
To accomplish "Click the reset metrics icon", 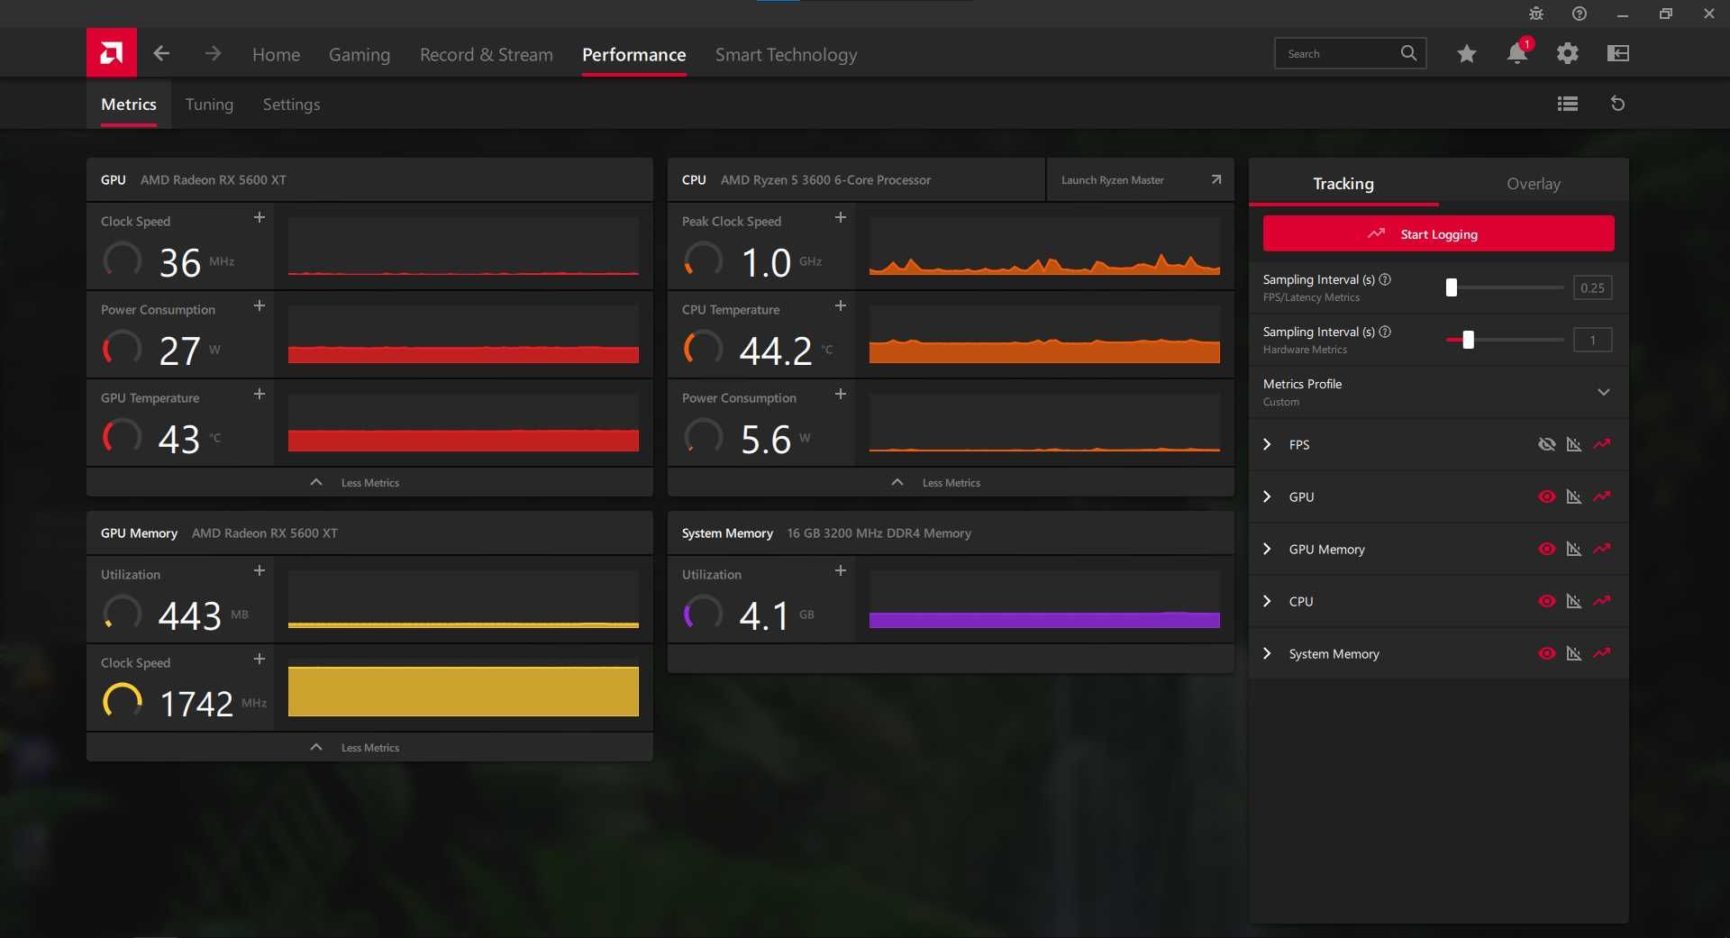I will [x=1618, y=104].
